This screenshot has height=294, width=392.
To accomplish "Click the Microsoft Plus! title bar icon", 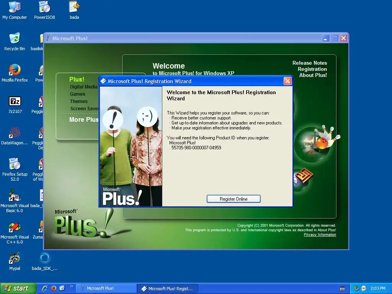I will 48,38.
